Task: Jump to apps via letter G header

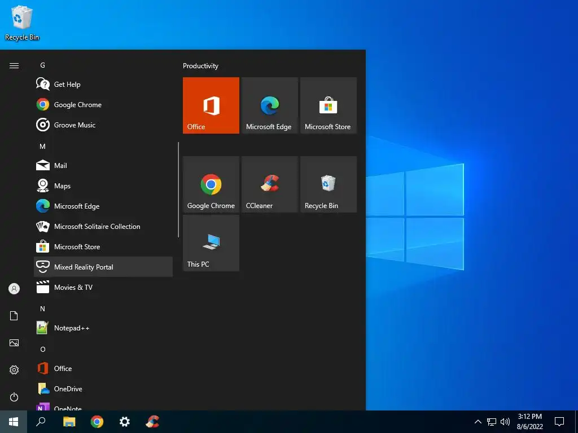Action: [42, 65]
